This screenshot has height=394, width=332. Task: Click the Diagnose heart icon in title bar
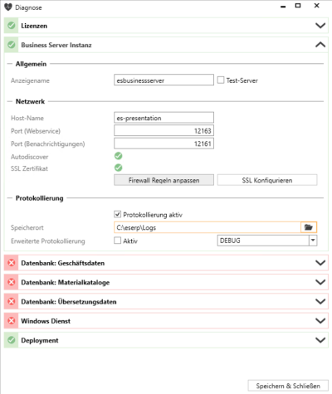[x=8, y=7]
